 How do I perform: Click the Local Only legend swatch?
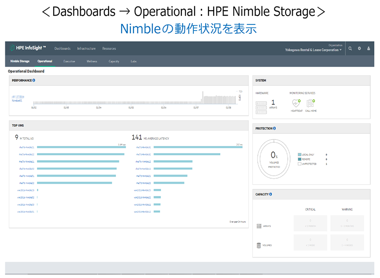300,154
